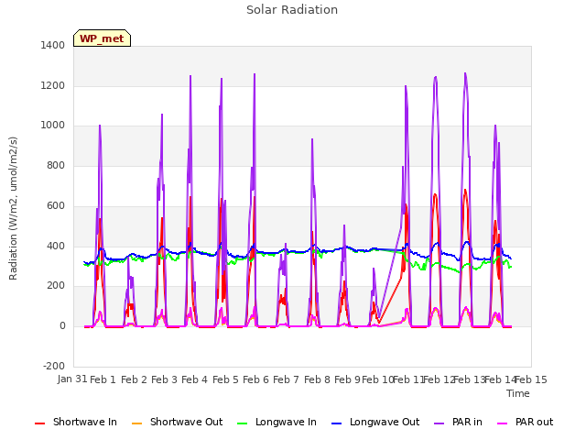This screenshot has height=440, width=586.
Task: Click the magenta PAR out legend swatch
Action: (x=503, y=423)
